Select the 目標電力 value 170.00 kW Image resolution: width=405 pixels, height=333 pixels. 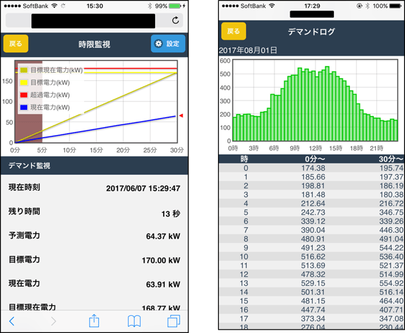(161, 260)
